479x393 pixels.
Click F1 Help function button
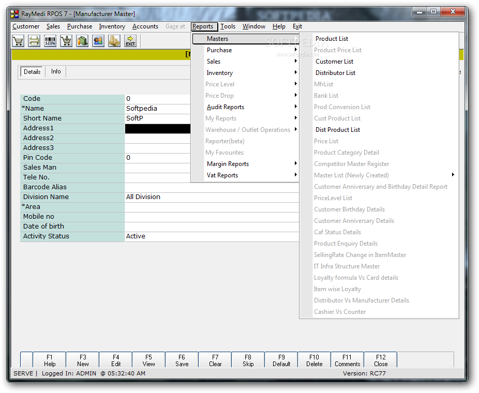coord(50,360)
